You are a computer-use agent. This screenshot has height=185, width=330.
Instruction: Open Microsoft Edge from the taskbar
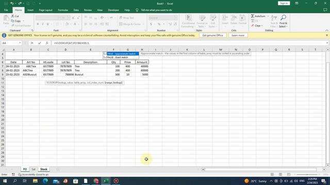(x=45, y=181)
